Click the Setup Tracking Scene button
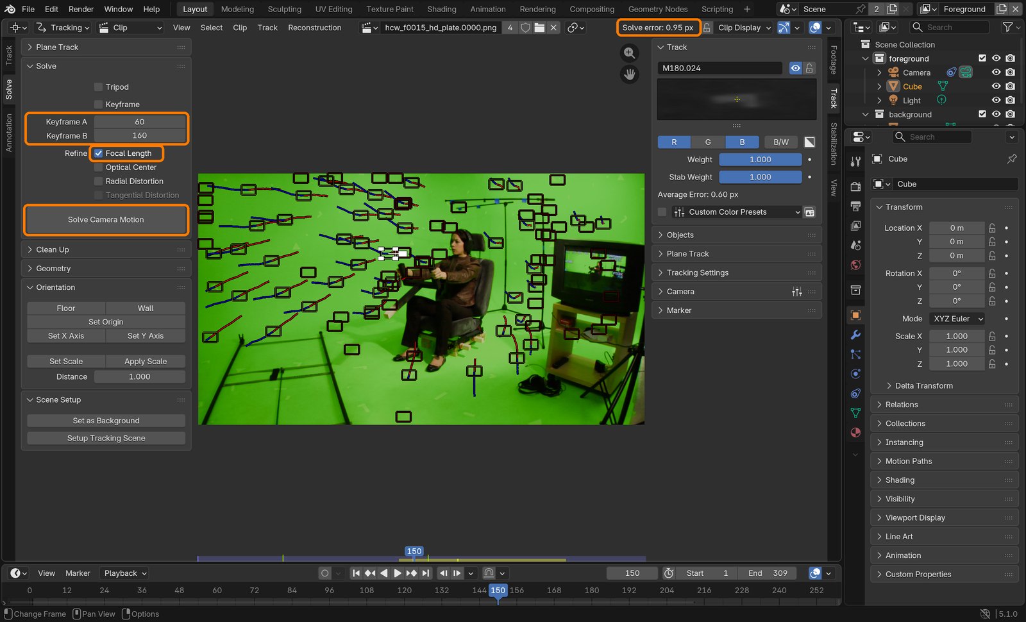Screen dimensions: 1026x622 click(106, 438)
